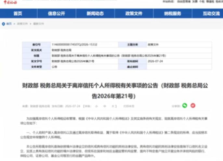
Task: Open the 新闻动态 navigation tab
Action: point(95,14)
